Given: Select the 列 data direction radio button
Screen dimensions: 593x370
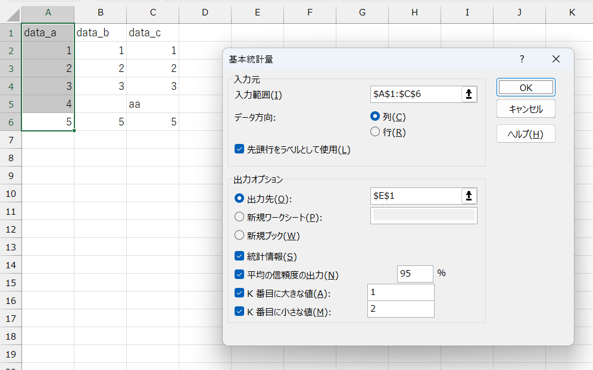Looking at the screenshot, I should pyautogui.click(x=375, y=117).
